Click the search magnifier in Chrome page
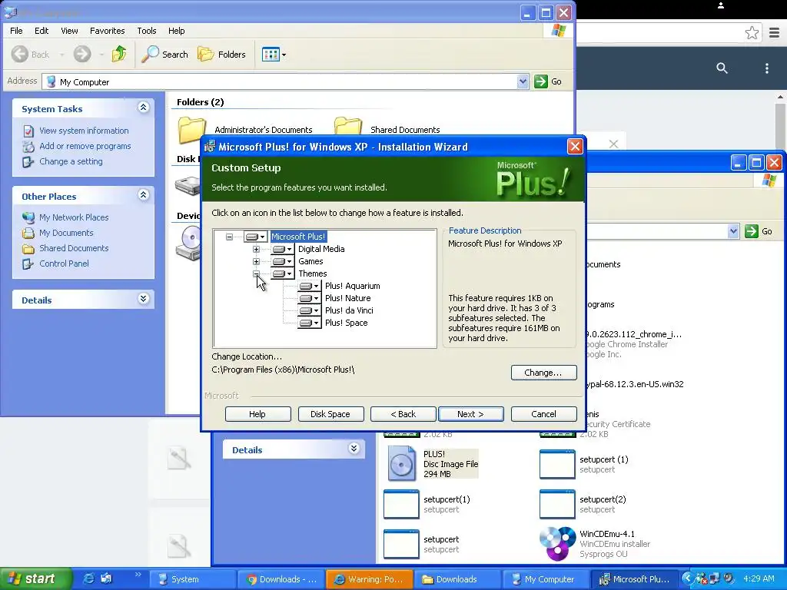 pos(722,68)
